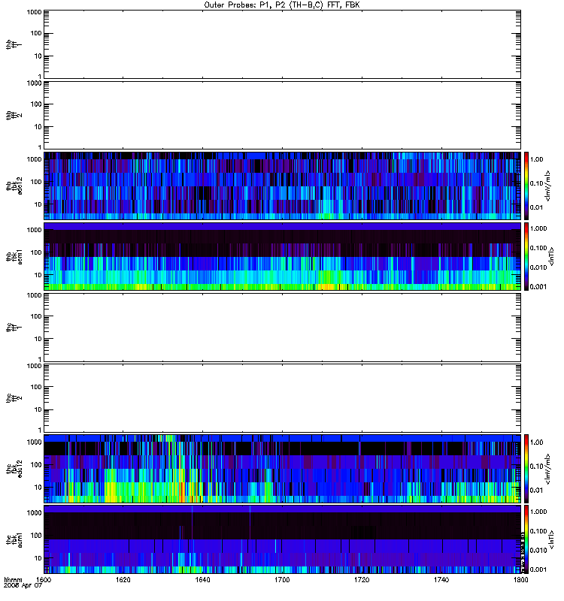Select the 'thb fff 2' panel label
This screenshot has width=564, height=601.
14,115
